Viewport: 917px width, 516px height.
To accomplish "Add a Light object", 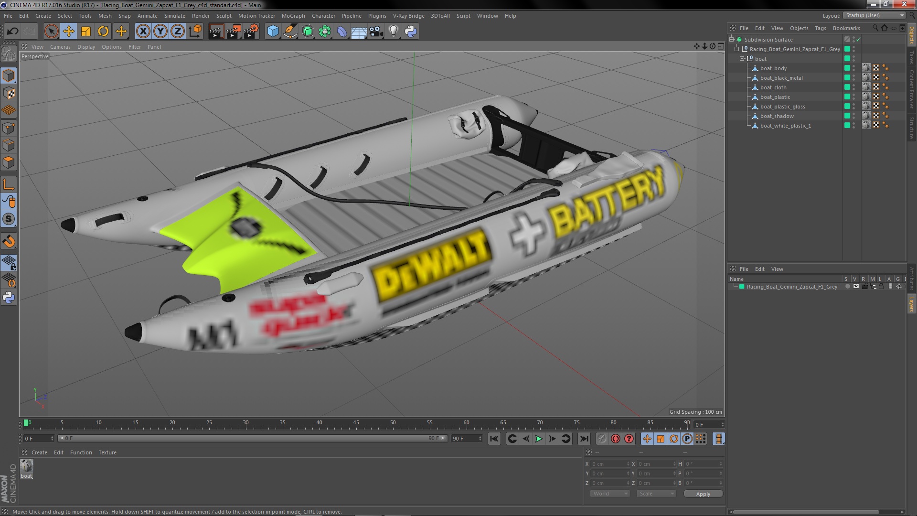I will (x=394, y=32).
